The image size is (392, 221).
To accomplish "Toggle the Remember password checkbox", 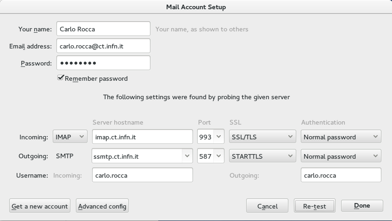I will coord(61,78).
